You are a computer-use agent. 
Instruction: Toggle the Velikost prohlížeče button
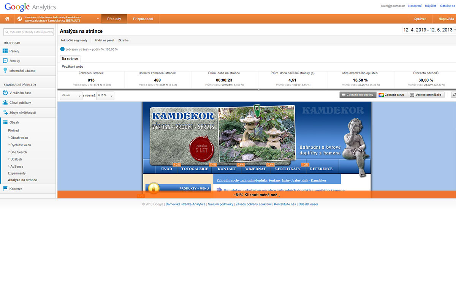click(426, 95)
